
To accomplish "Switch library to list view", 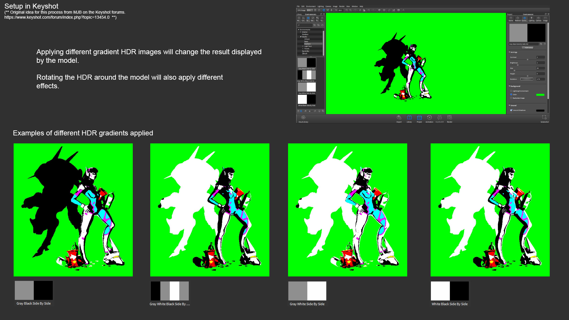I will (x=298, y=111).
